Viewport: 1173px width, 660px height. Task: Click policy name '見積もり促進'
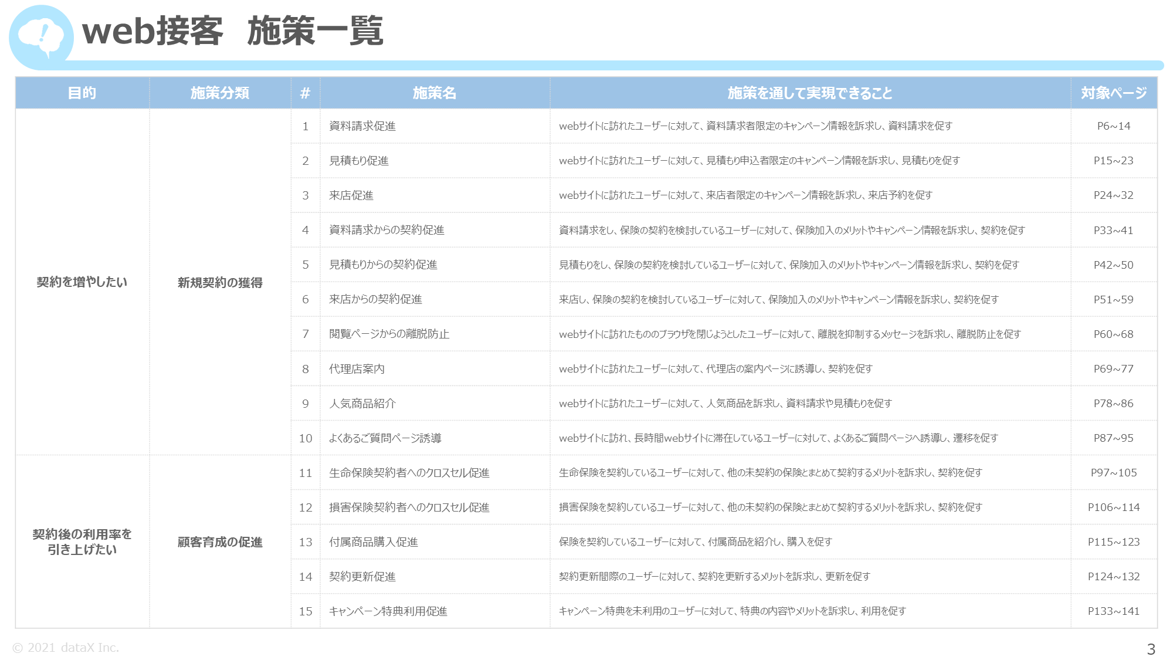click(359, 161)
